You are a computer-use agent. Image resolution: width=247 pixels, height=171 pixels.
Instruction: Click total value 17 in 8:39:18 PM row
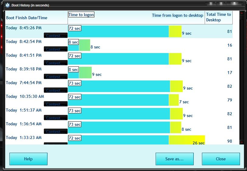pyautogui.click(x=230, y=73)
